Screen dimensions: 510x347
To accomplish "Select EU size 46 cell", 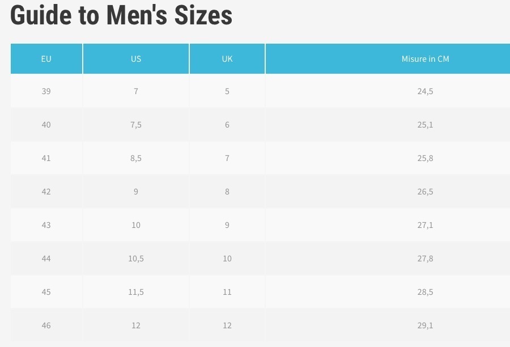I will point(46,325).
